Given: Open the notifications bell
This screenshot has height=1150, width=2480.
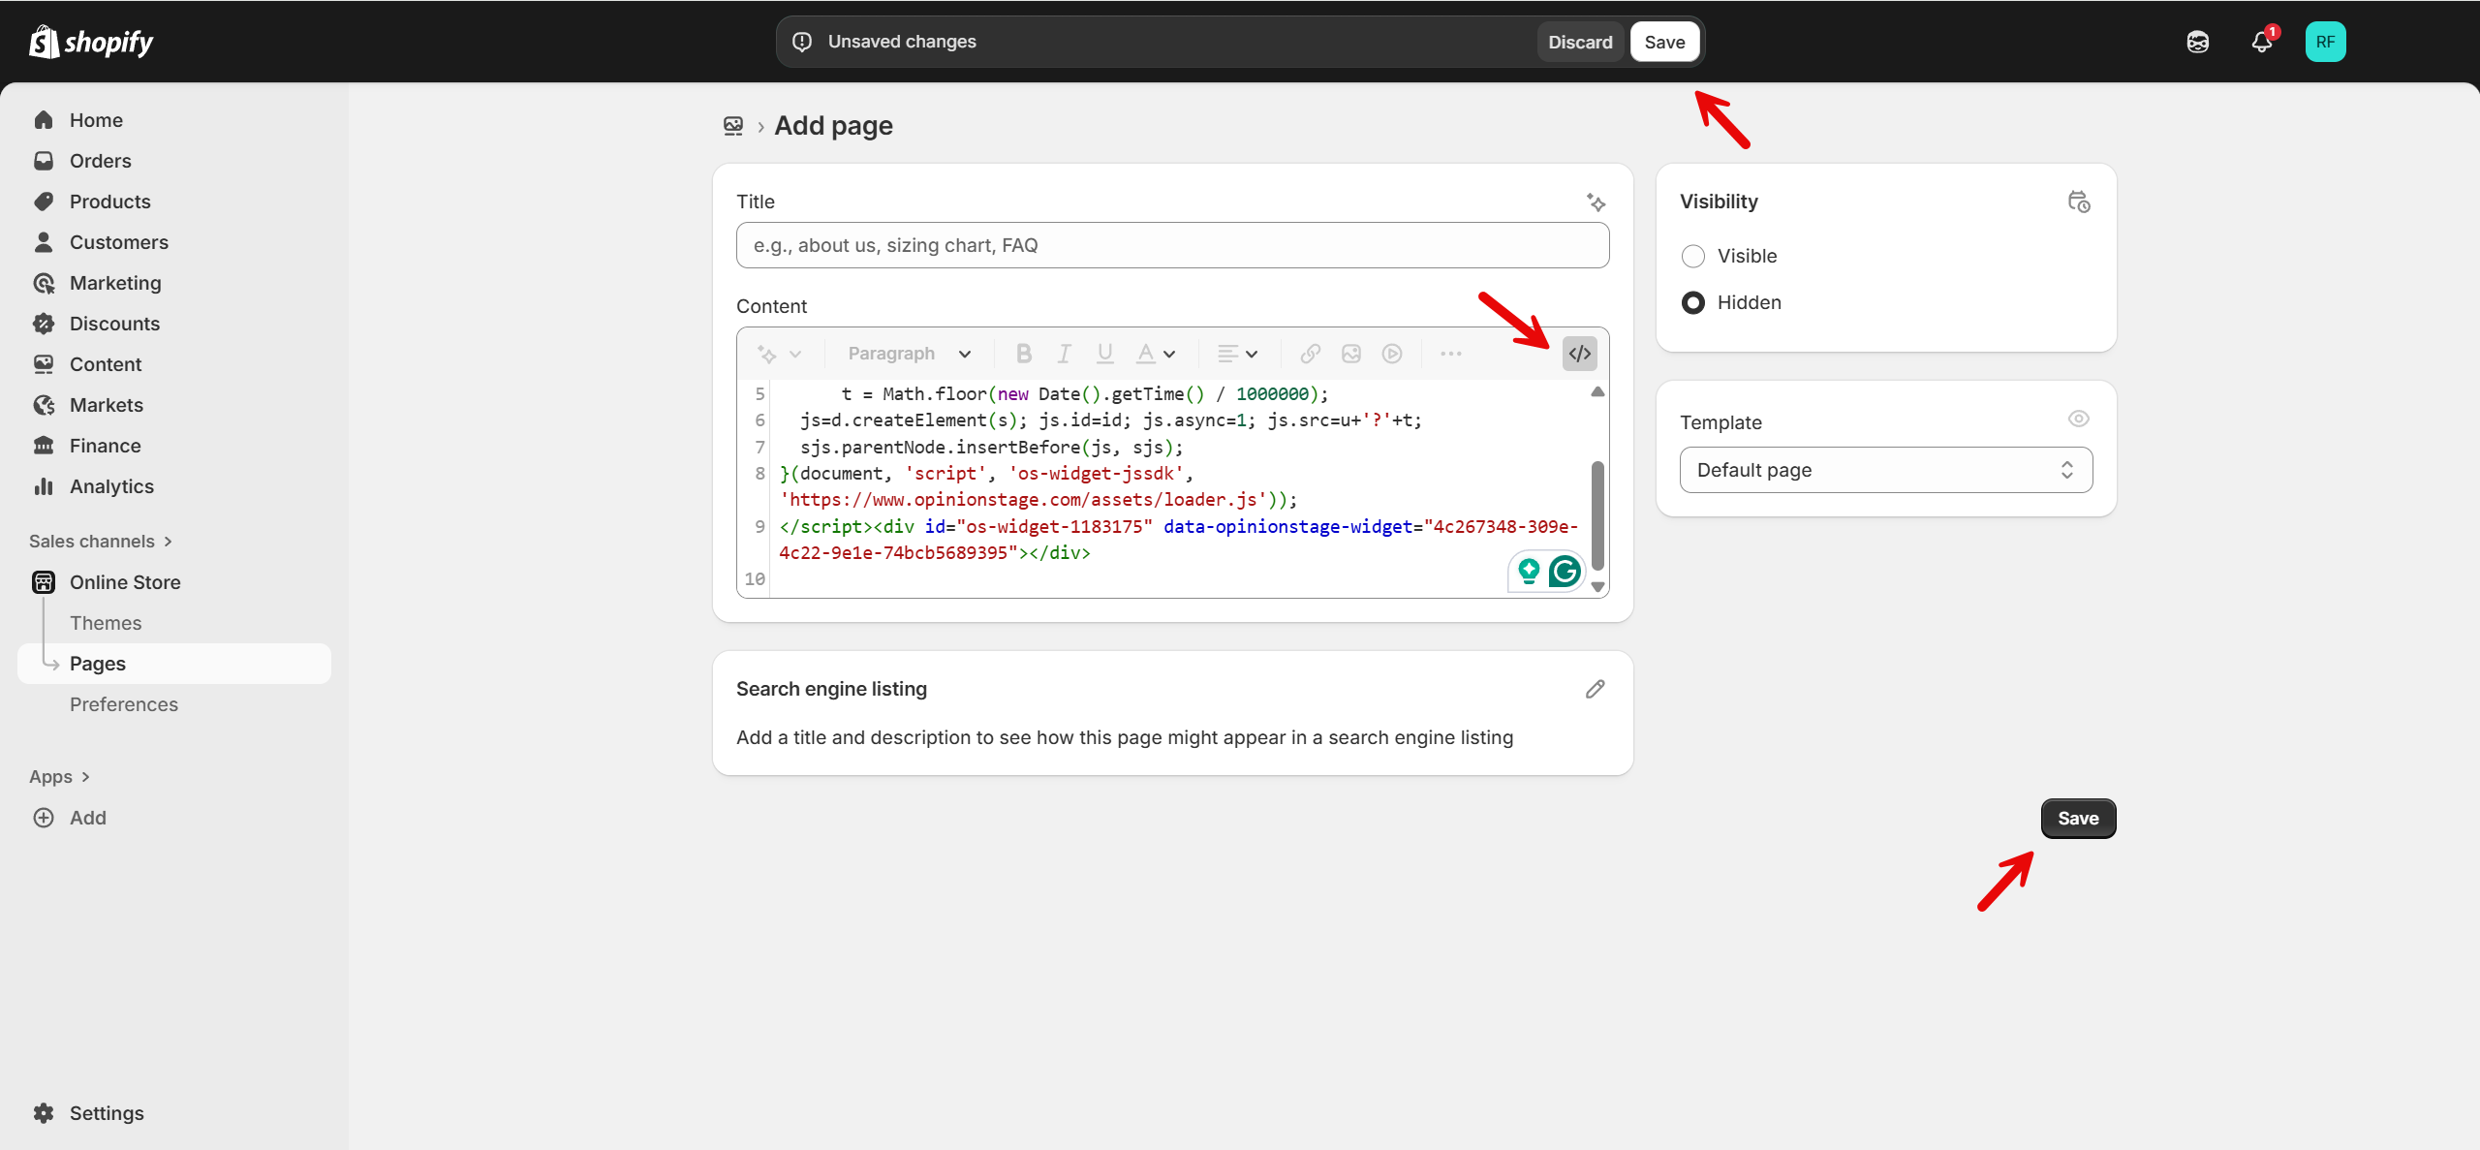Looking at the screenshot, I should 2262,42.
